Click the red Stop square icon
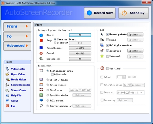Screen dimensions: 153x124 41,40
